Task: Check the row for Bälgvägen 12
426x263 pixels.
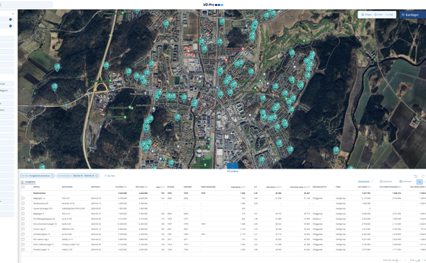Action: (x=23, y=198)
